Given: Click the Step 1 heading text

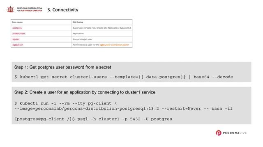Looking at the screenshot, I should [x=62, y=67].
